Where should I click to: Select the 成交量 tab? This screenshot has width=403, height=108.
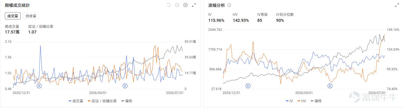point(13,16)
